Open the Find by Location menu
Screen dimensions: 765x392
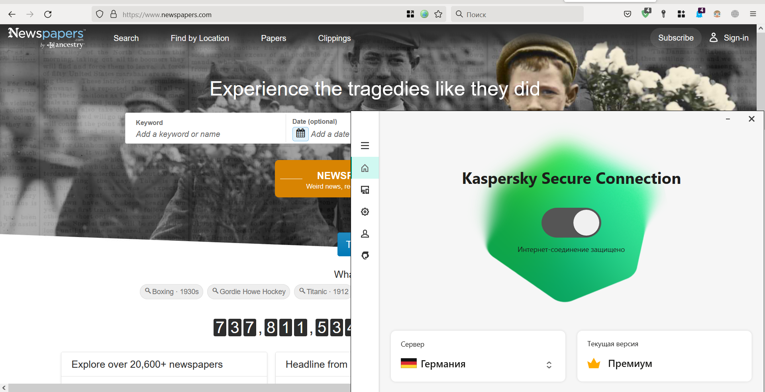tap(200, 38)
